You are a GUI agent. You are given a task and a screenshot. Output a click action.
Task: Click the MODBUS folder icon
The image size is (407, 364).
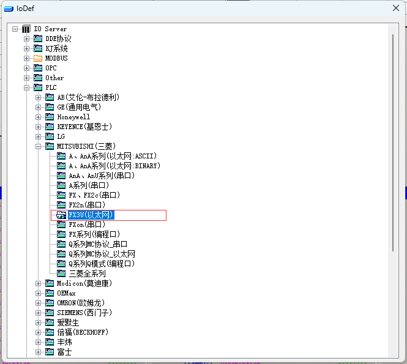(x=38, y=58)
